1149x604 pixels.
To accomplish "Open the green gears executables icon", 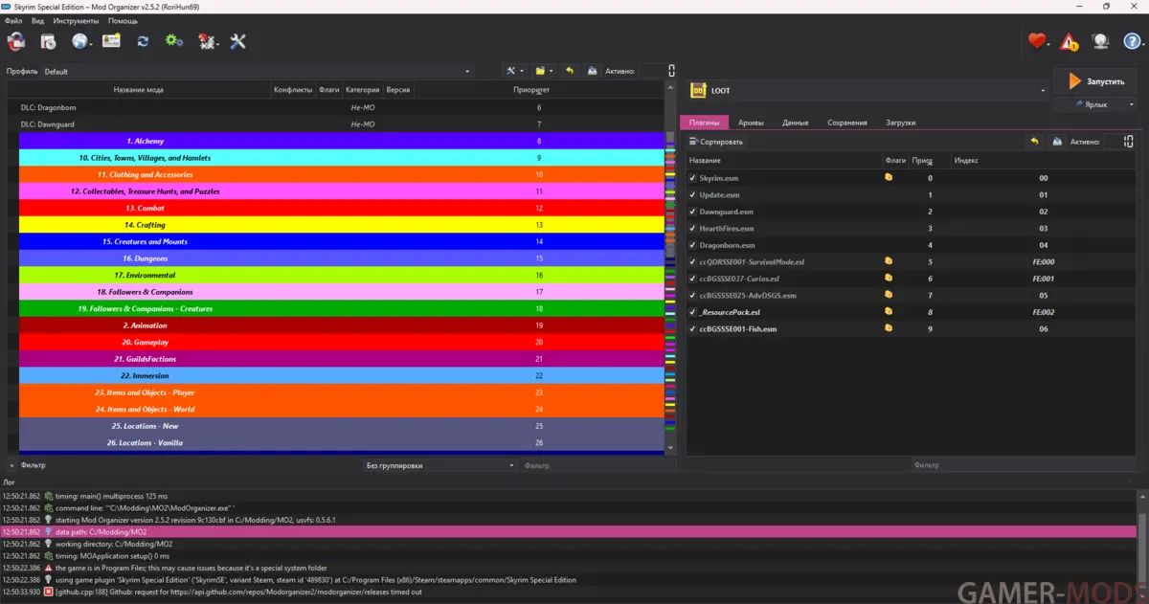I will click(173, 41).
